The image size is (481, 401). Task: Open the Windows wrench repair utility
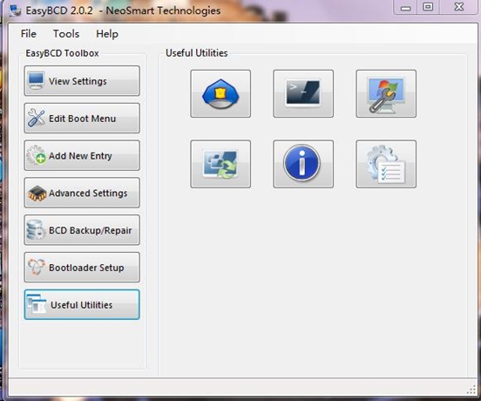(386, 93)
